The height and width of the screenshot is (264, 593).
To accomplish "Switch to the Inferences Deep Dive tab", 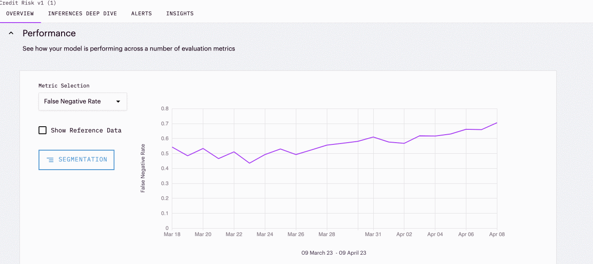I will tap(82, 13).
